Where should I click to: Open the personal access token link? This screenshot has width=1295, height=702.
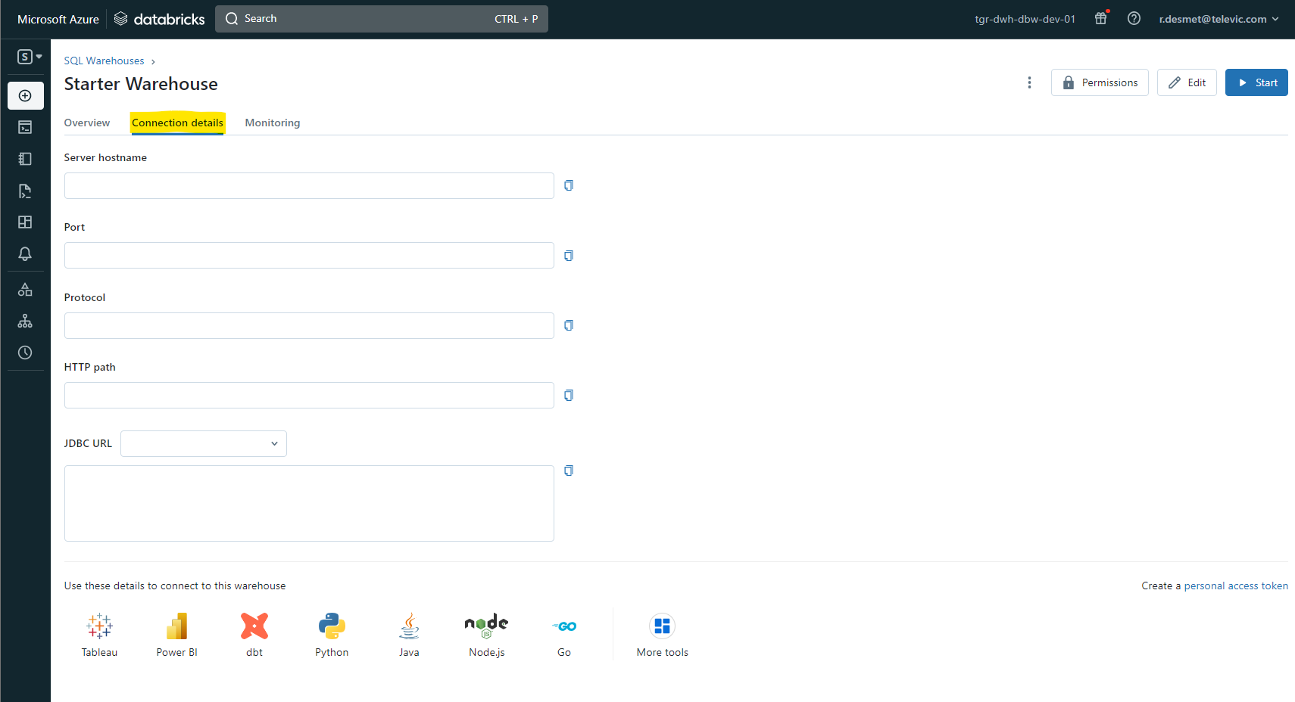coord(1235,586)
